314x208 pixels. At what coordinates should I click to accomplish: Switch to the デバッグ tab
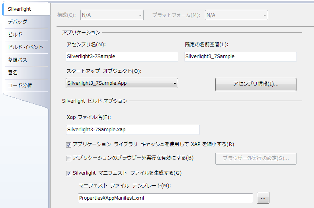pos(26,21)
